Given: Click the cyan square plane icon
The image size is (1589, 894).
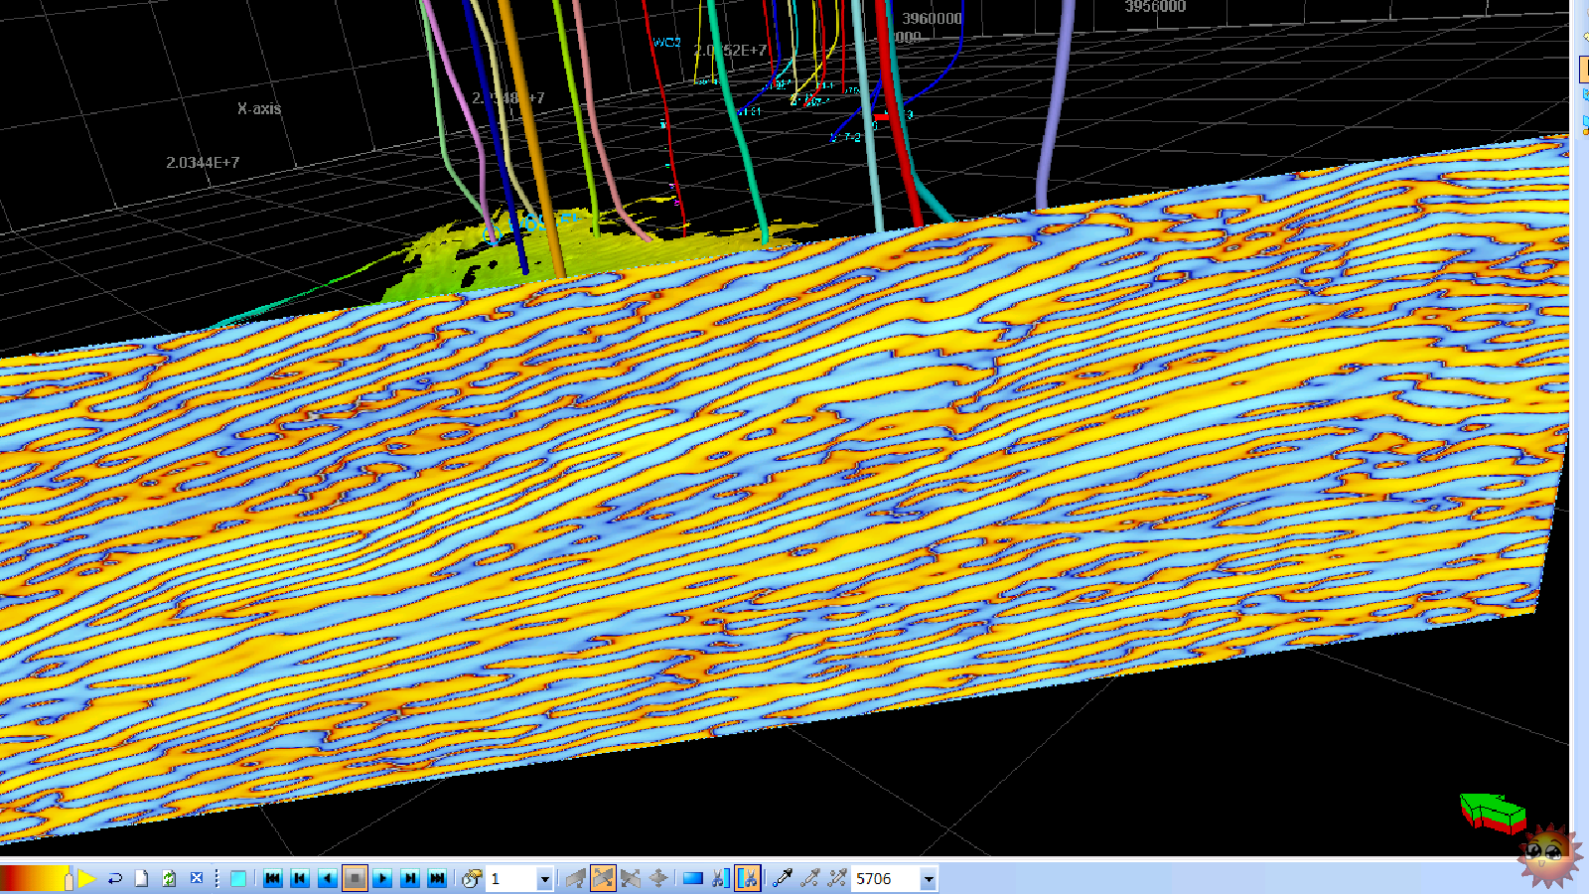Looking at the screenshot, I should tap(238, 878).
